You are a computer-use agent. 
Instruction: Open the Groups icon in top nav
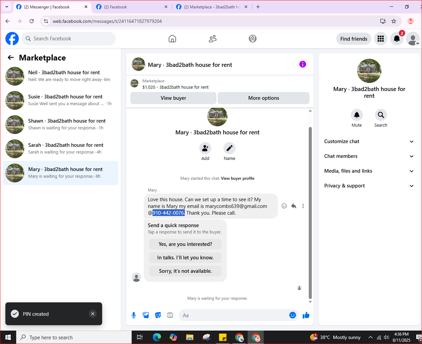tap(253, 39)
